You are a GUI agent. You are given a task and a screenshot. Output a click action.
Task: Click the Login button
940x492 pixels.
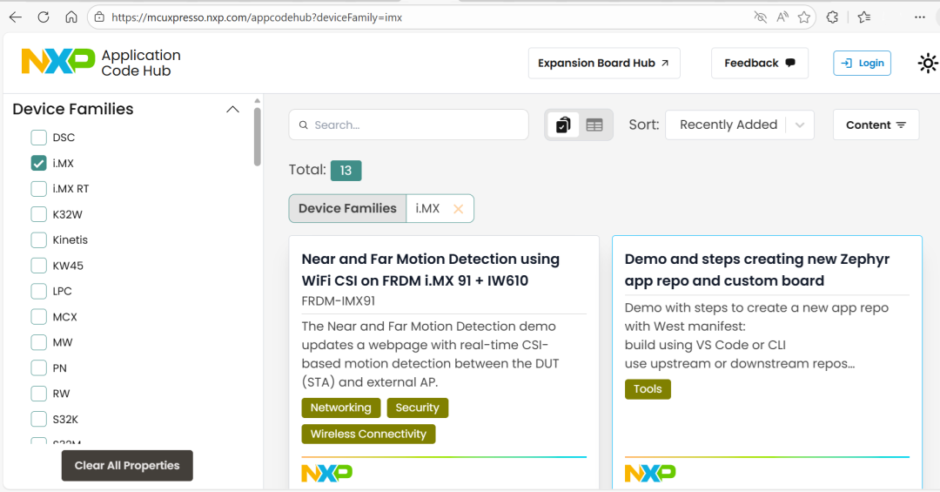tap(862, 63)
